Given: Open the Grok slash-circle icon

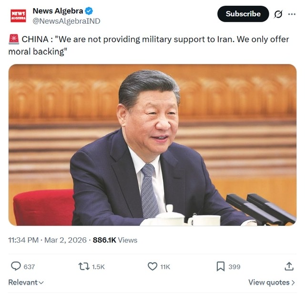Looking at the screenshot, I should click(x=278, y=14).
